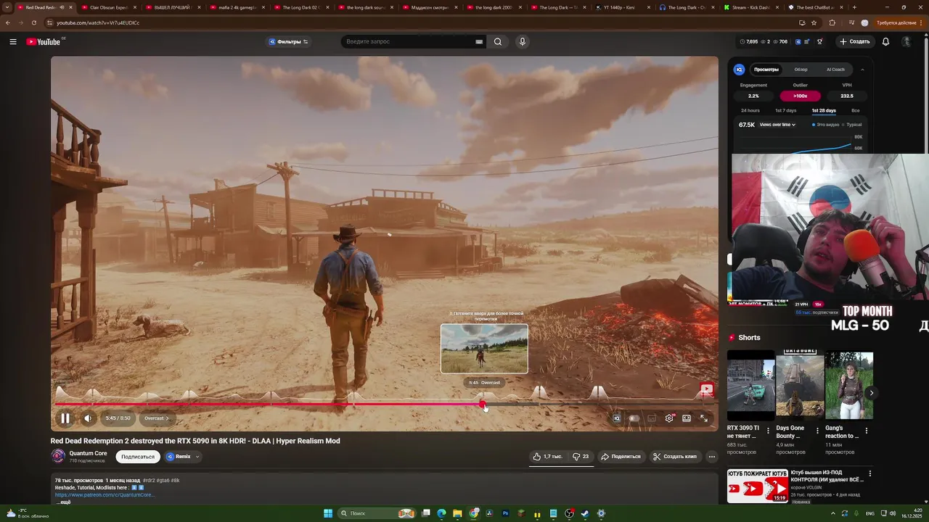Screen dimensions: 929x522
Task: Toggle the autoplay switch in player
Action: [634, 418]
